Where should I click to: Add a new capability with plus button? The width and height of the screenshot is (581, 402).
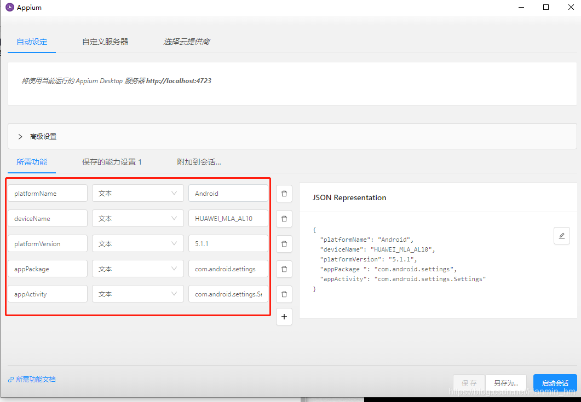coord(284,317)
